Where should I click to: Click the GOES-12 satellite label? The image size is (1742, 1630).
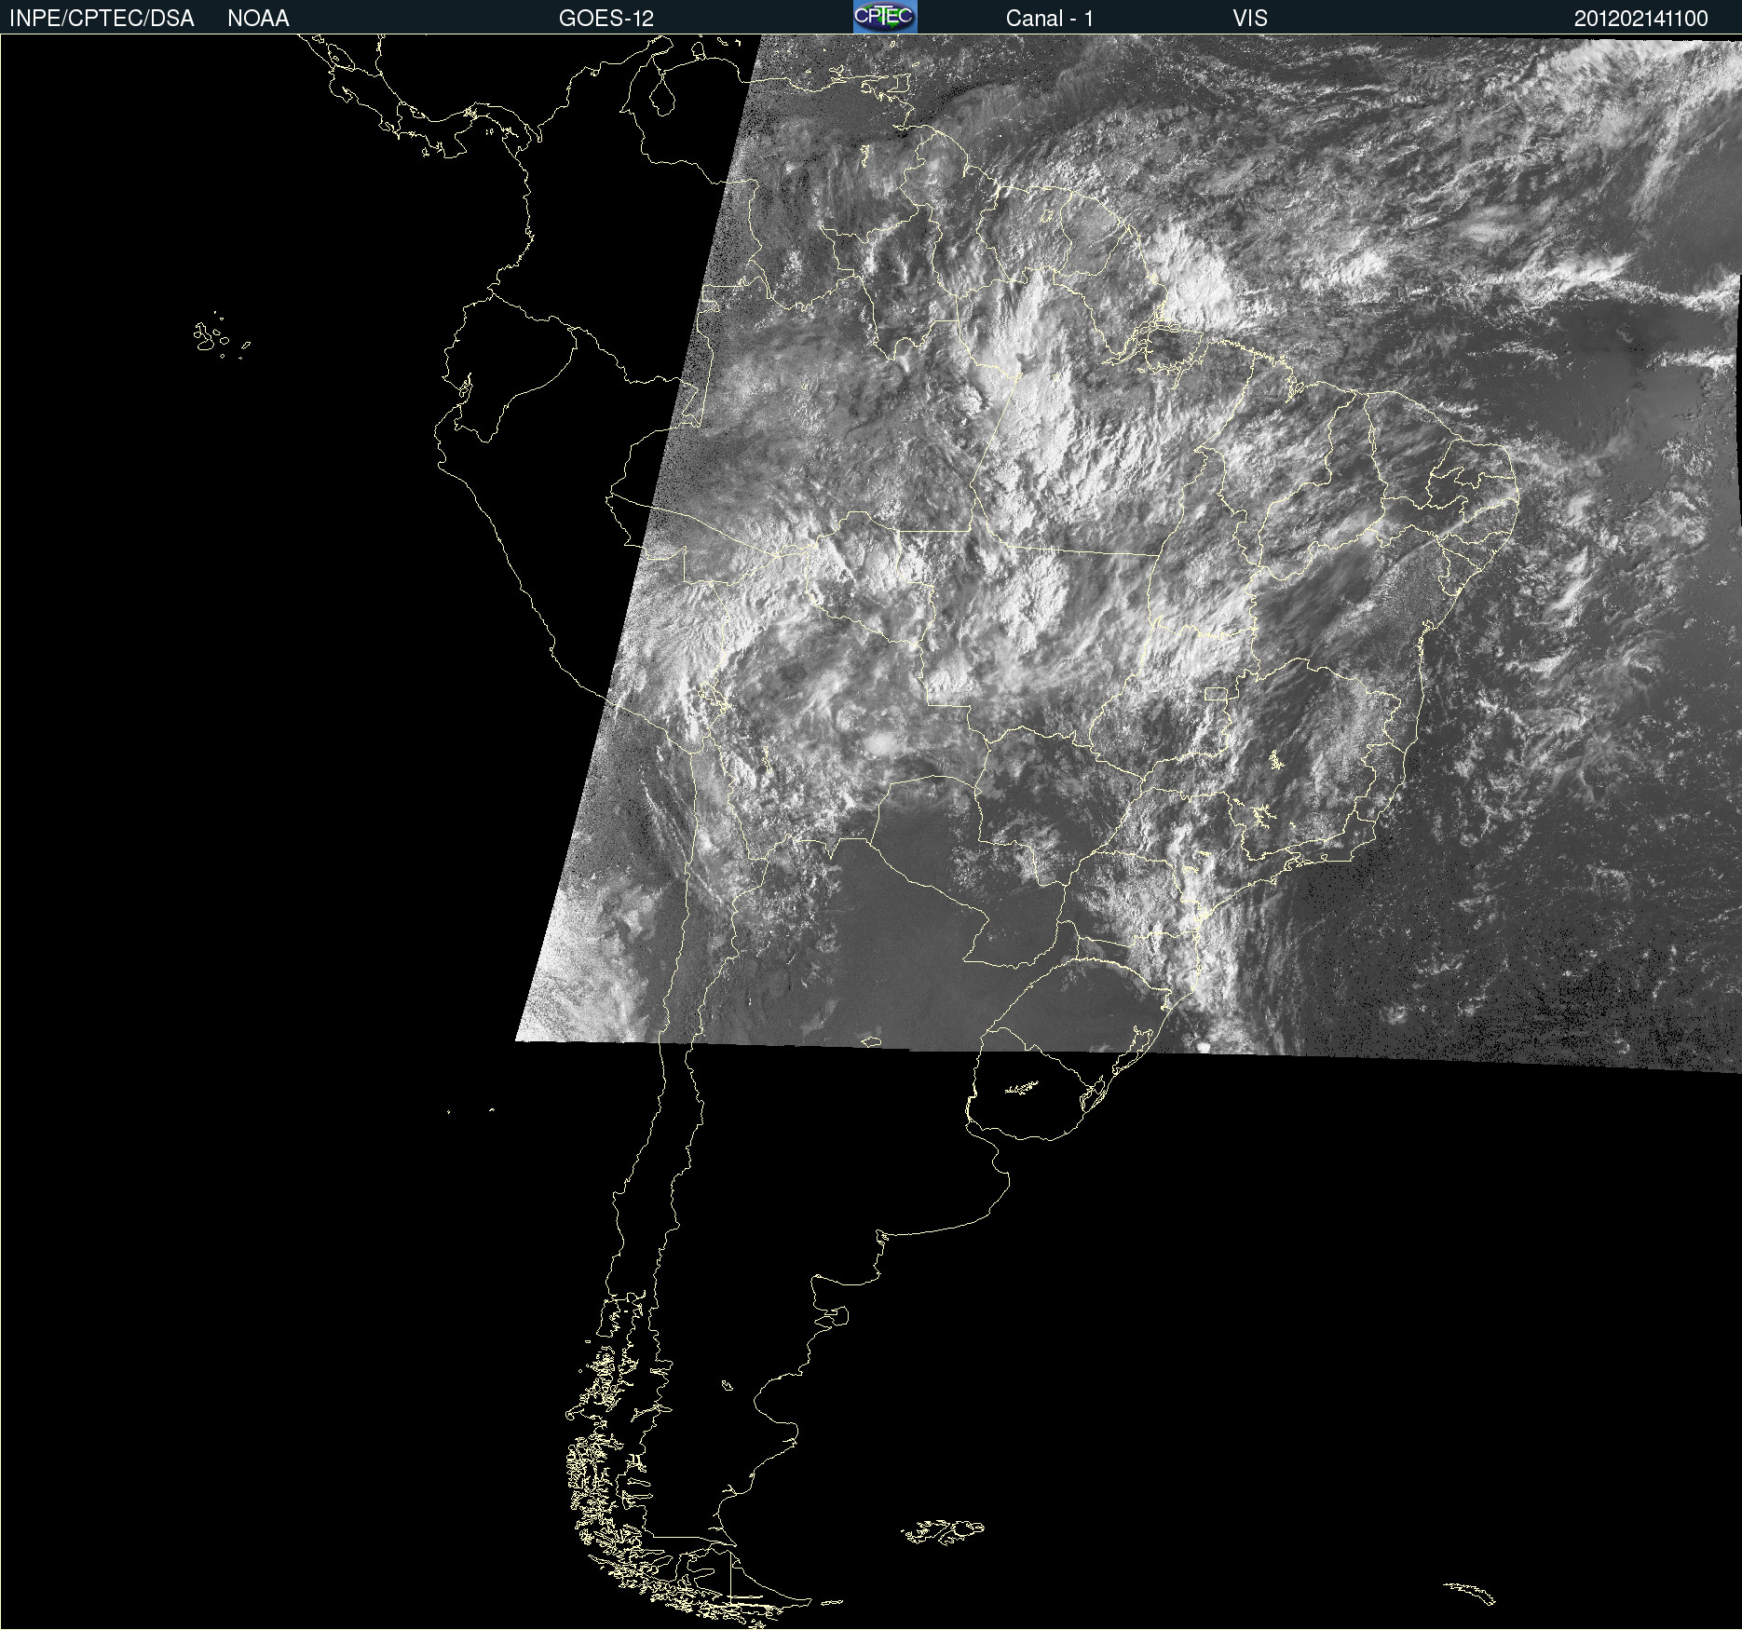[606, 19]
